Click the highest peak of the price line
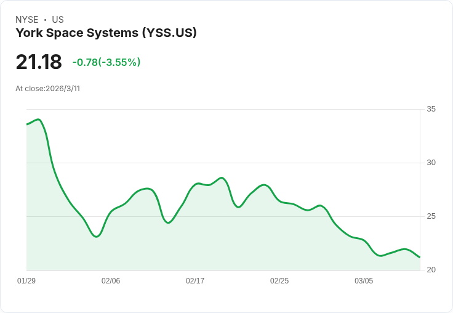453x313 pixels. coord(39,120)
